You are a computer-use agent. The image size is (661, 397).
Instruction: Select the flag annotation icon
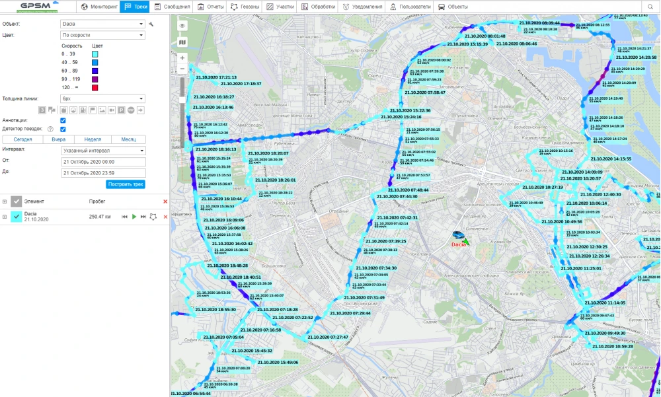93,110
